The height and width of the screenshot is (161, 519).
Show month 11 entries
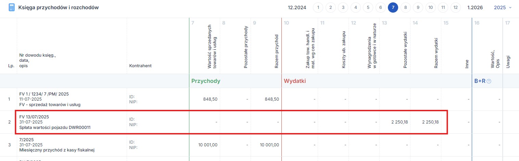click(443, 8)
